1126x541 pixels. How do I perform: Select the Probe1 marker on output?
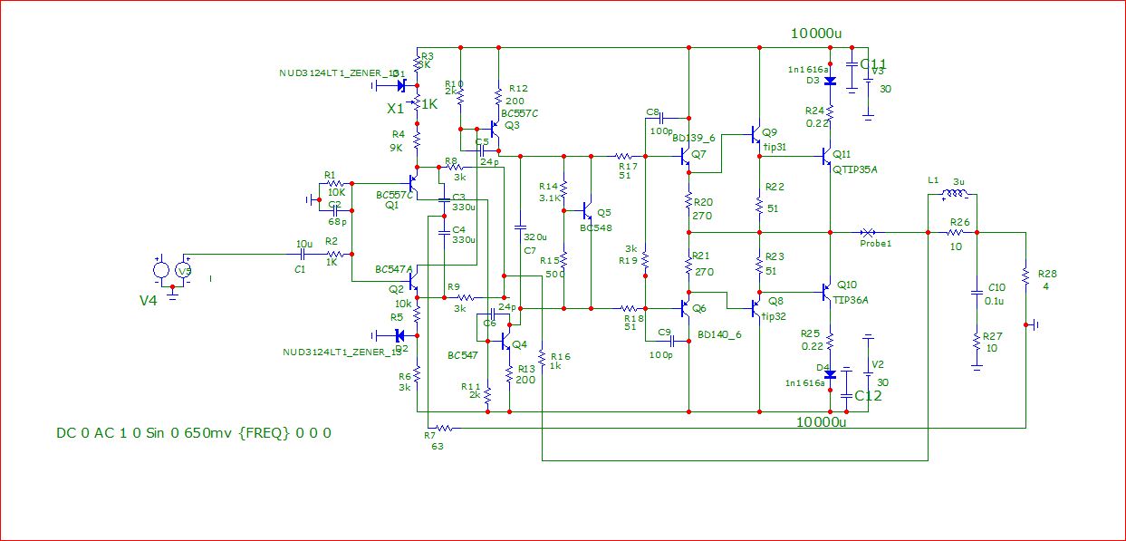(x=868, y=232)
